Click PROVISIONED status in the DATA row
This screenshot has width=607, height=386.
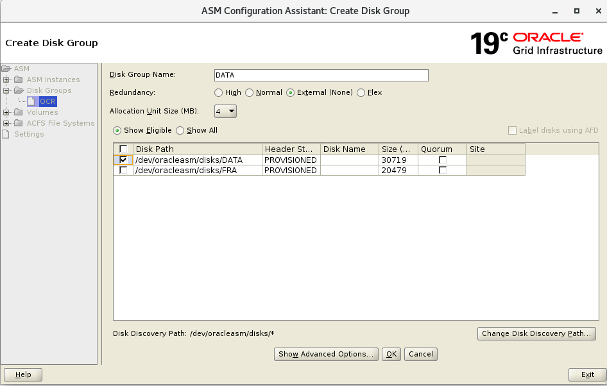[290, 160]
